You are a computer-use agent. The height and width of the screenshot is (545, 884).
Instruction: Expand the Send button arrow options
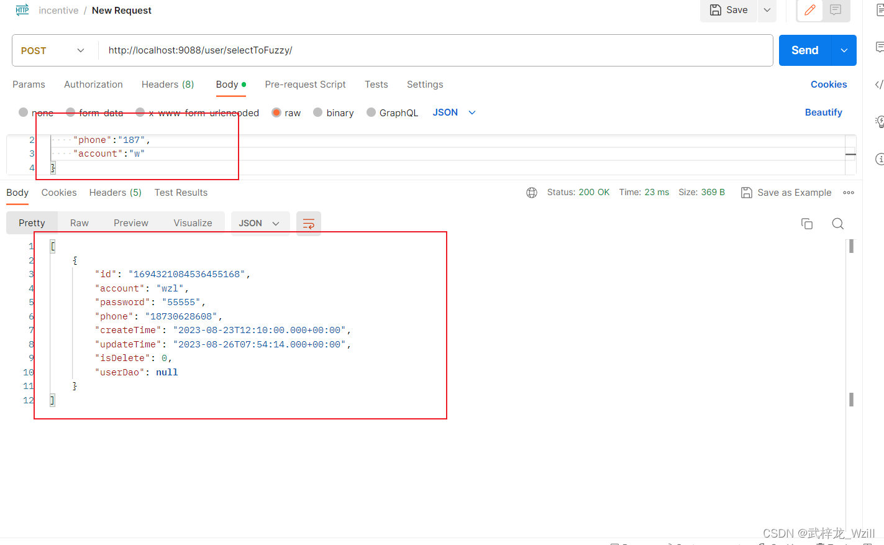844,50
